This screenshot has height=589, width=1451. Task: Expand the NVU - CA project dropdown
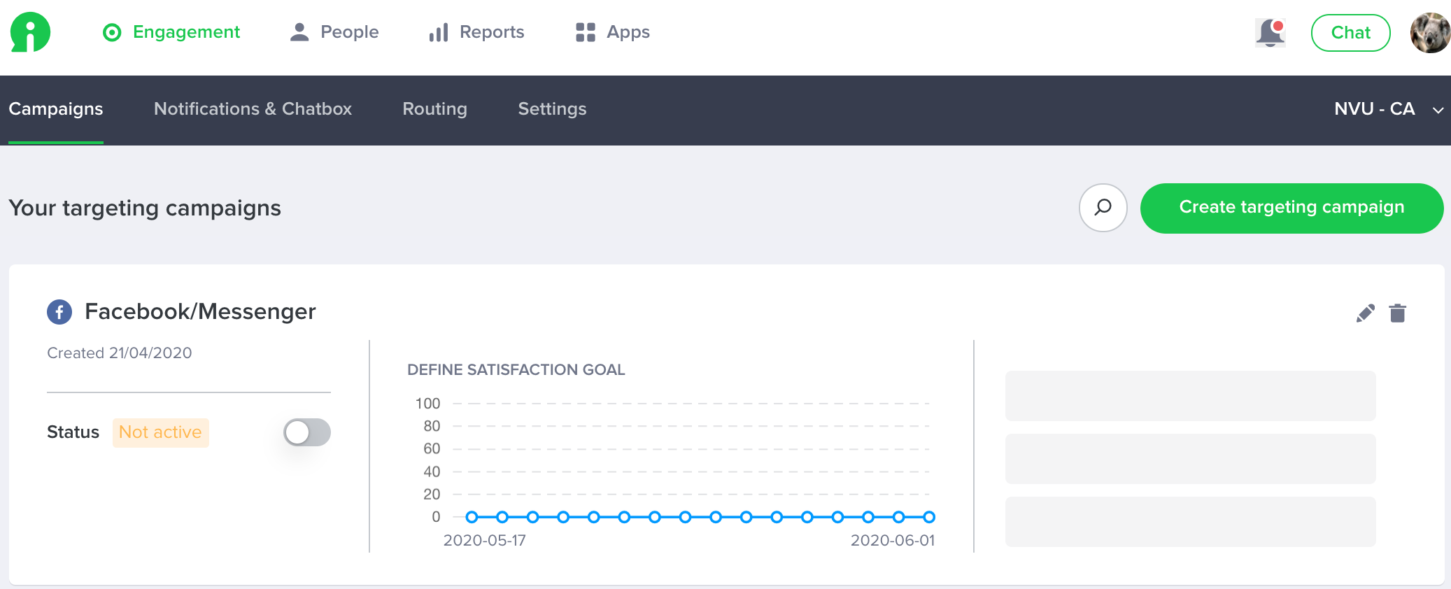click(1388, 109)
